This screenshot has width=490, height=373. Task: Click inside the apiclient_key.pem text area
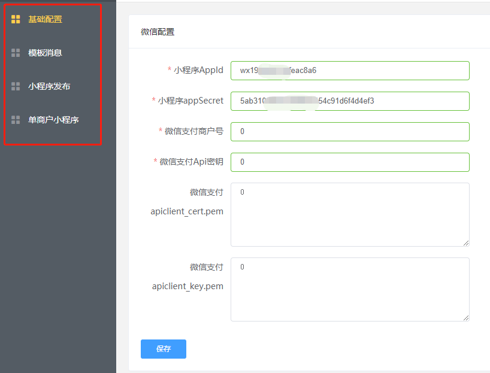point(350,289)
